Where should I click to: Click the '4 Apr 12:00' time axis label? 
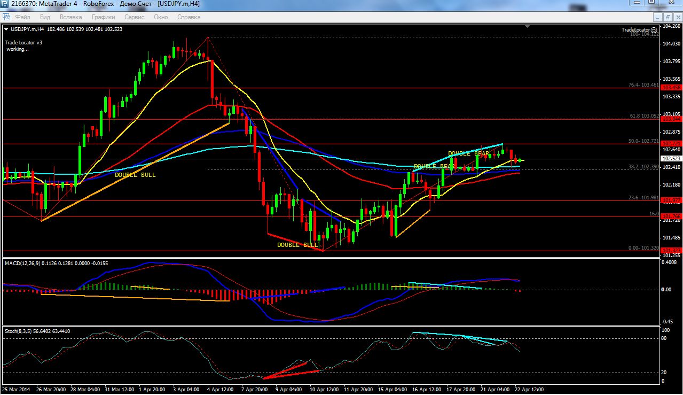tap(221, 389)
